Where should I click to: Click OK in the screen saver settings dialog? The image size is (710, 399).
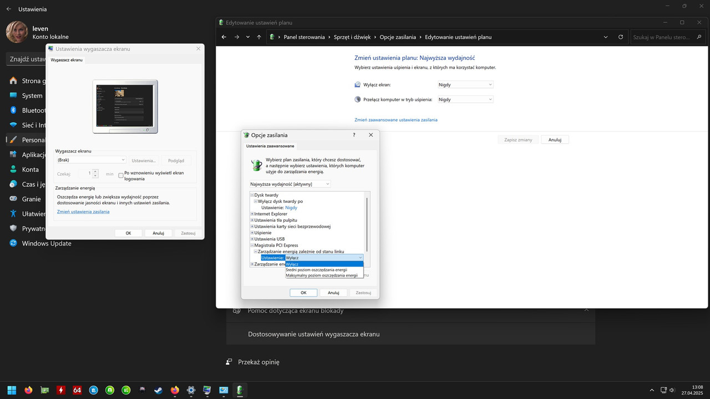click(x=128, y=233)
